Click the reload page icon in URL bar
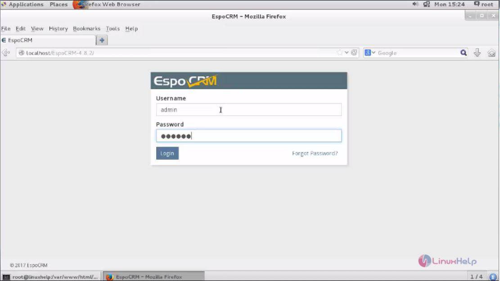This screenshot has width=500, height=281. tap(354, 53)
